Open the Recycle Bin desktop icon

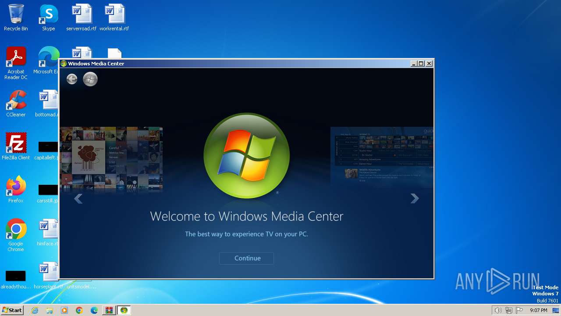click(x=16, y=18)
